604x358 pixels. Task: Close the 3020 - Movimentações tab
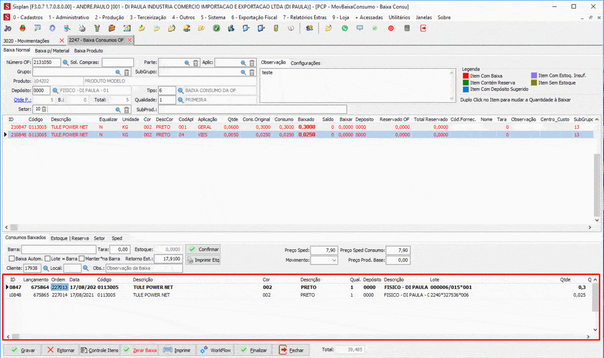coord(62,40)
